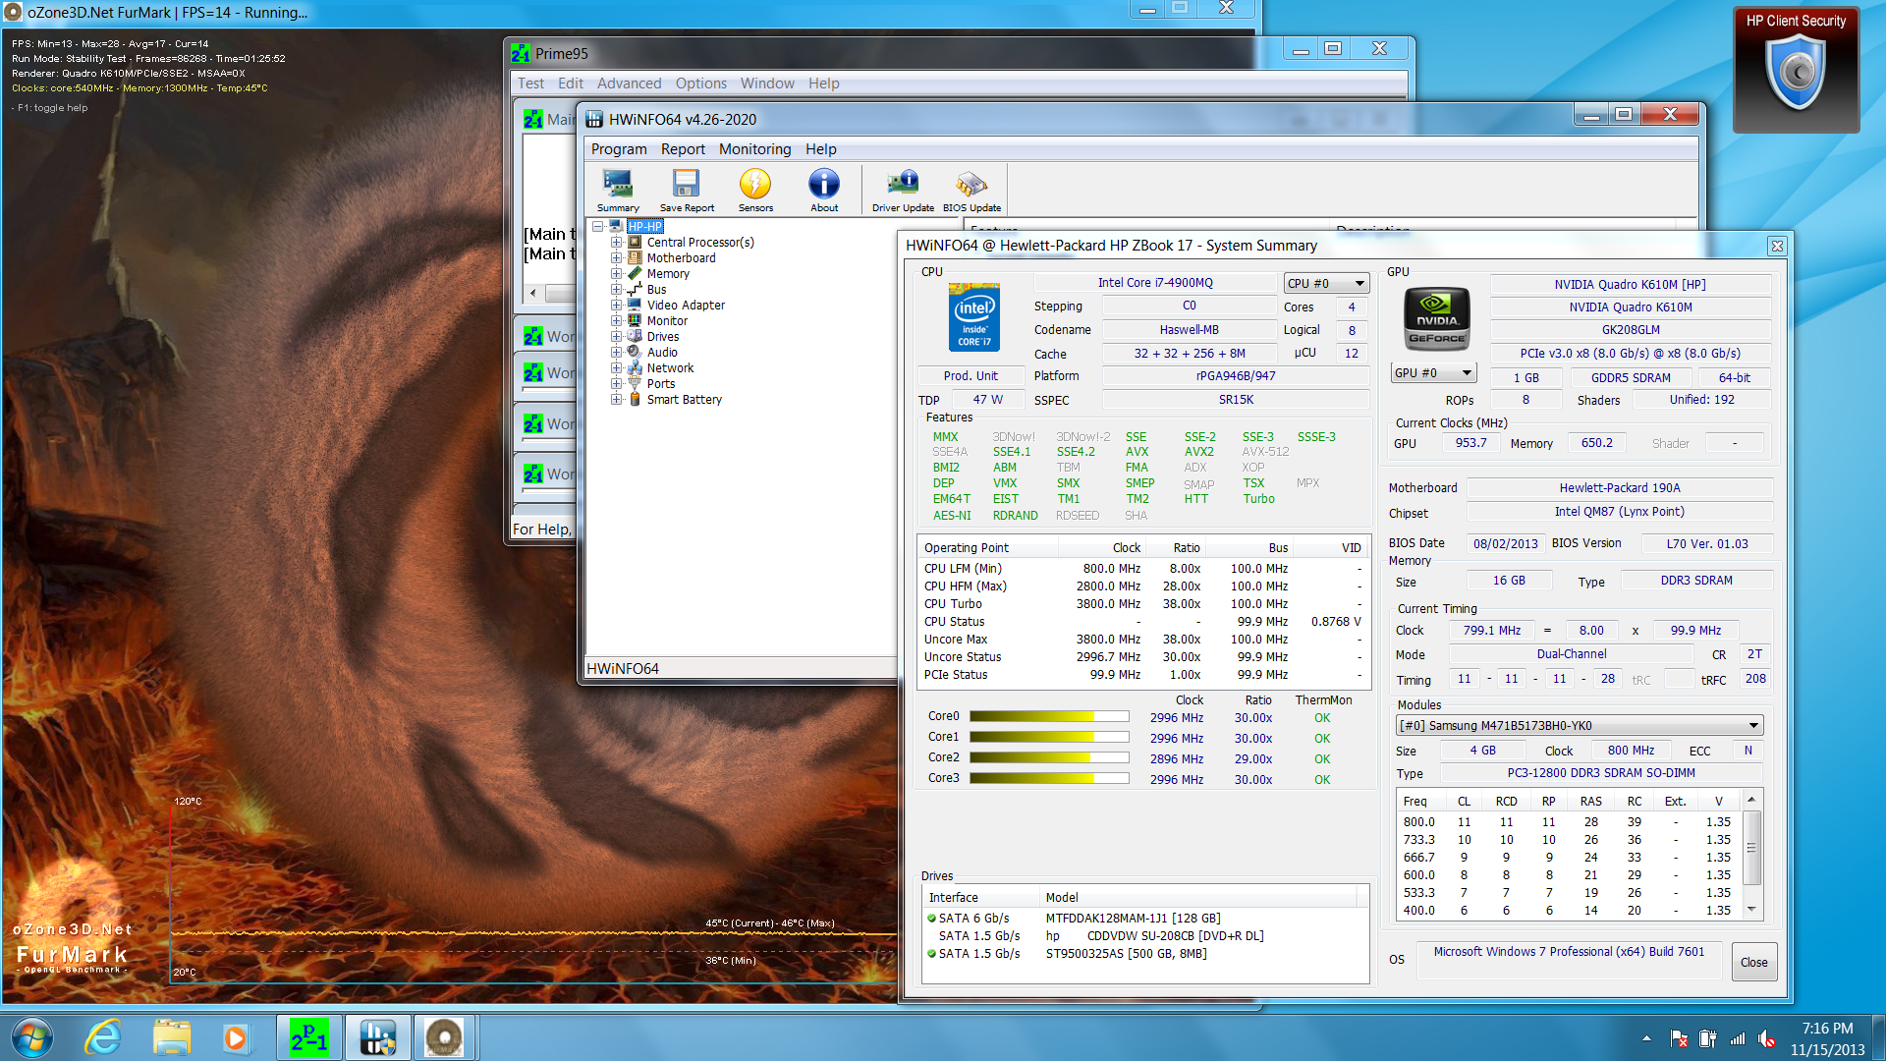
Task: Switch to FurMark on the taskbar
Action: click(x=444, y=1037)
